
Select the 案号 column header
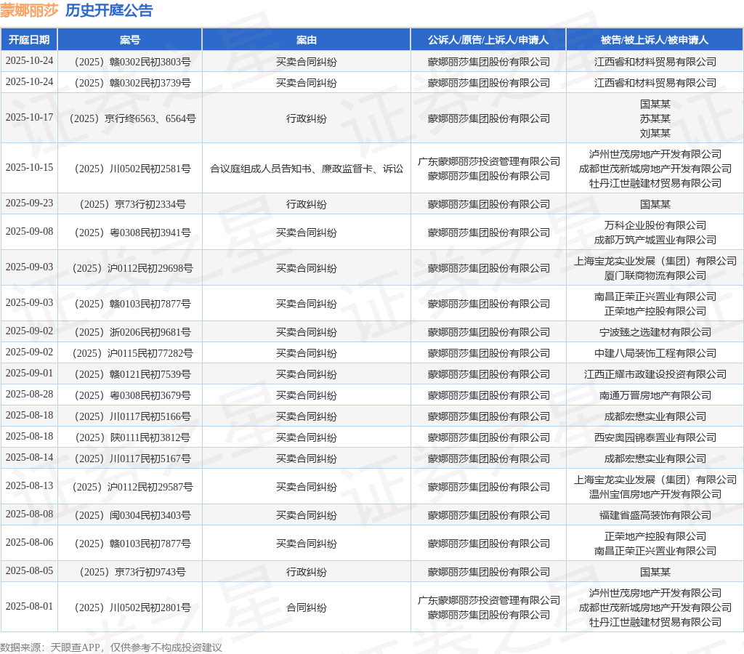coord(130,40)
